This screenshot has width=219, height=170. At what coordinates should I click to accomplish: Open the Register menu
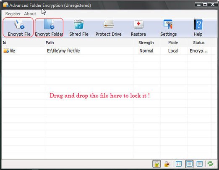[x=13, y=13]
